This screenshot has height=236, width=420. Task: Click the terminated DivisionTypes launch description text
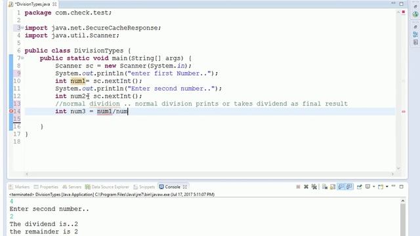pyautogui.click(x=112, y=195)
